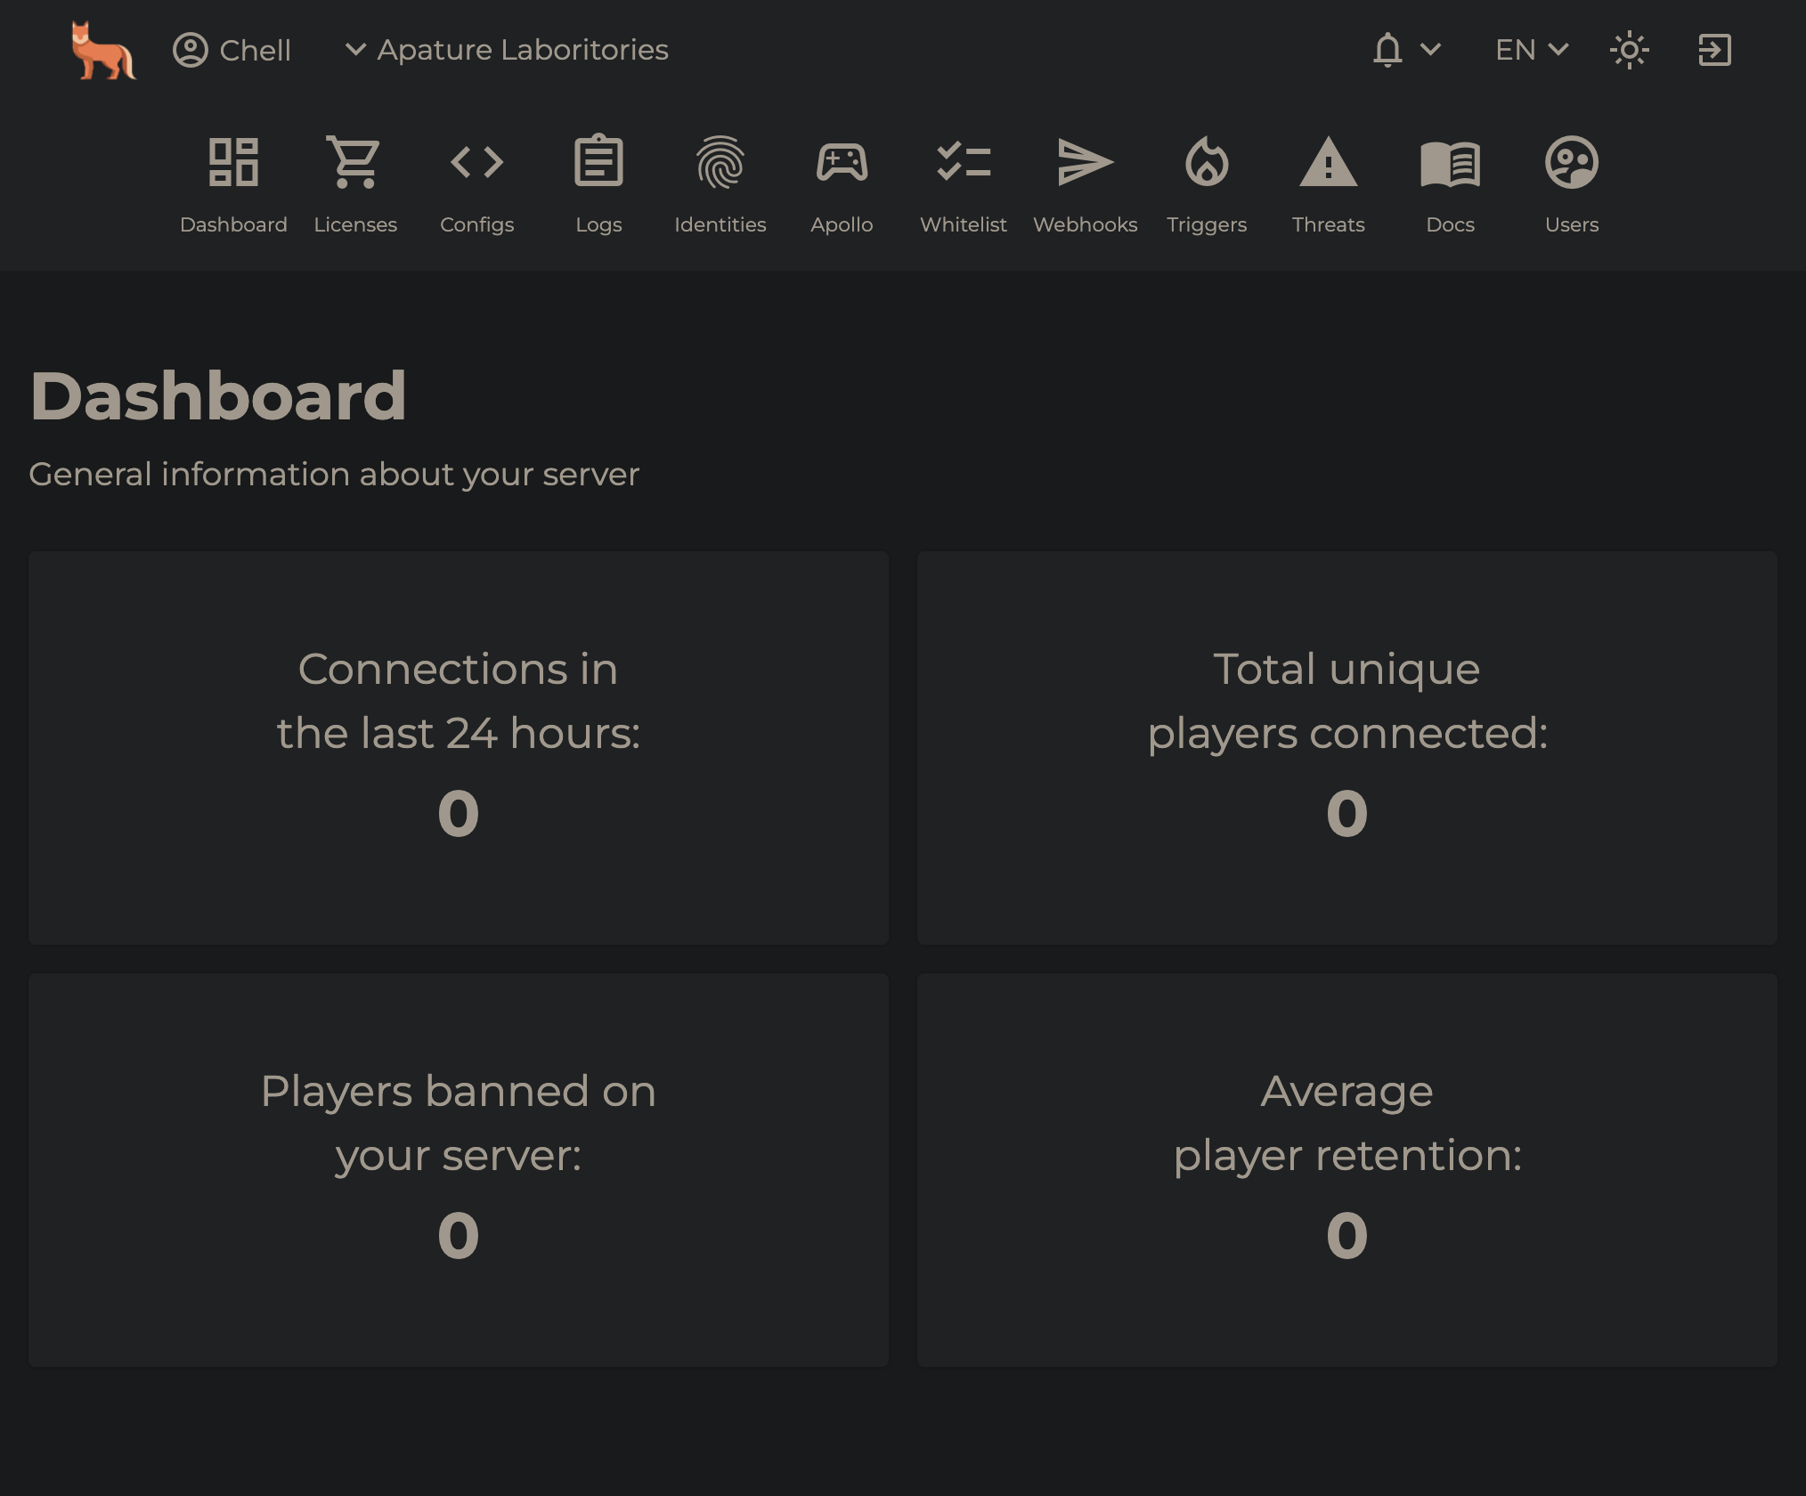Select the Chell account profile
This screenshot has height=1496, width=1806.
pyautogui.click(x=232, y=50)
